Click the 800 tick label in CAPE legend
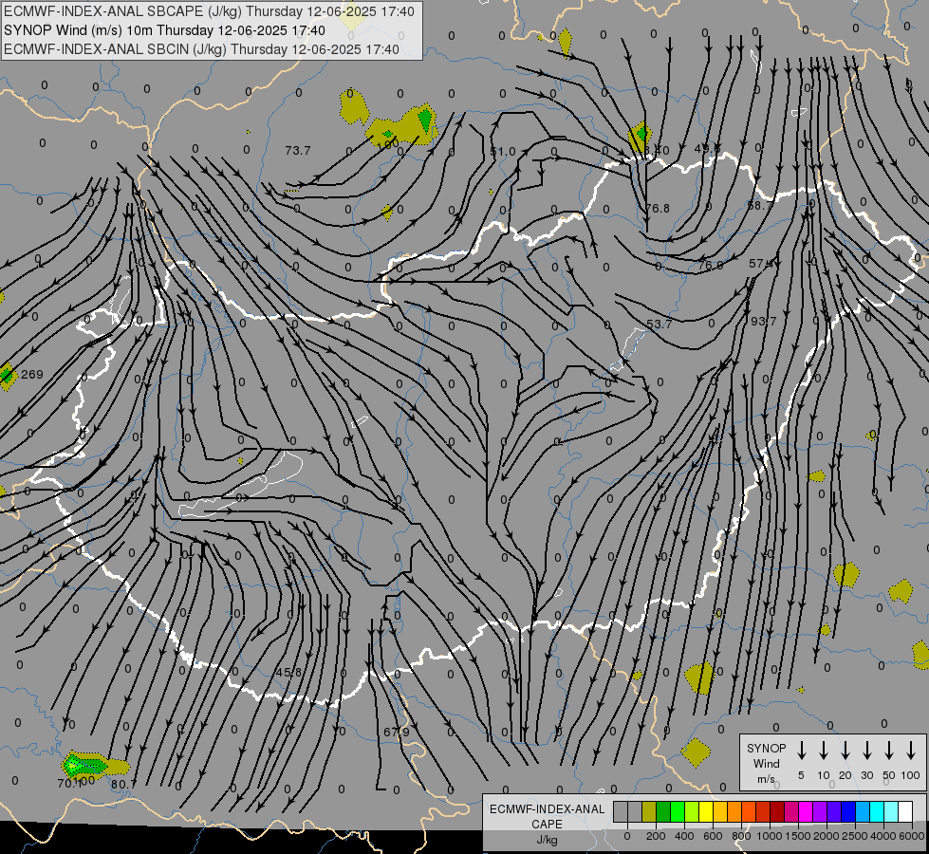Screen dimensions: 929x854 tap(741, 836)
